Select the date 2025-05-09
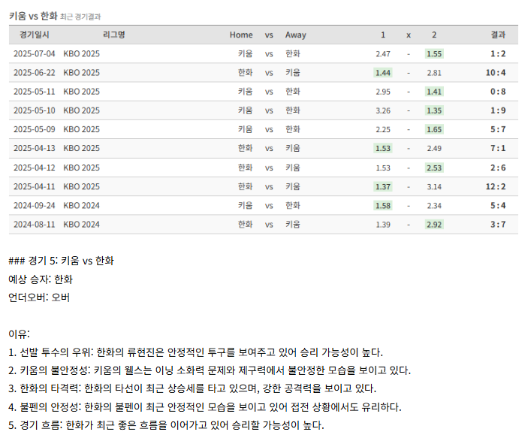This screenshot has height=444, width=528. tap(34, 129)
